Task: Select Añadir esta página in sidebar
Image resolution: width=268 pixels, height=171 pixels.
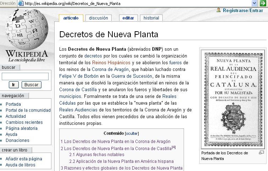Action: [24, 159]
